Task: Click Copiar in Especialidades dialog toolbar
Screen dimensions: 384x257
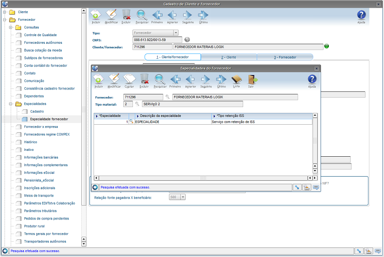Action: 129,81
